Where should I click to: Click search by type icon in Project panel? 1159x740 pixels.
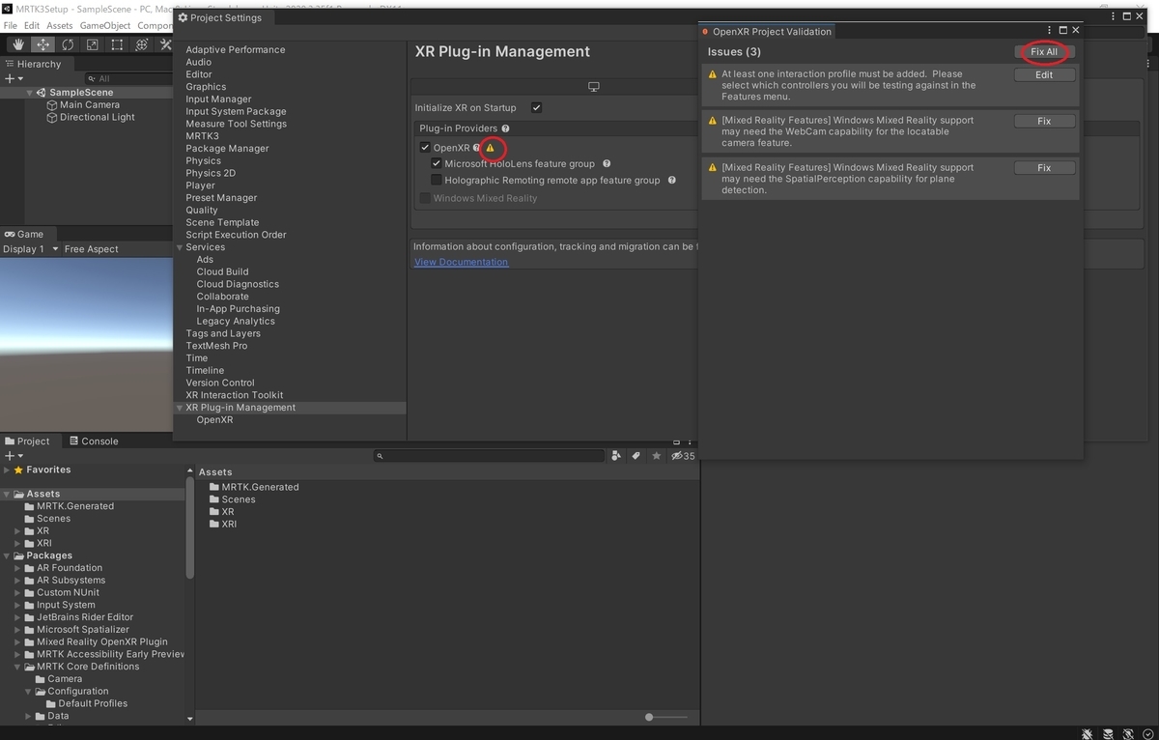pyautogui.click(x=616, y=456)
